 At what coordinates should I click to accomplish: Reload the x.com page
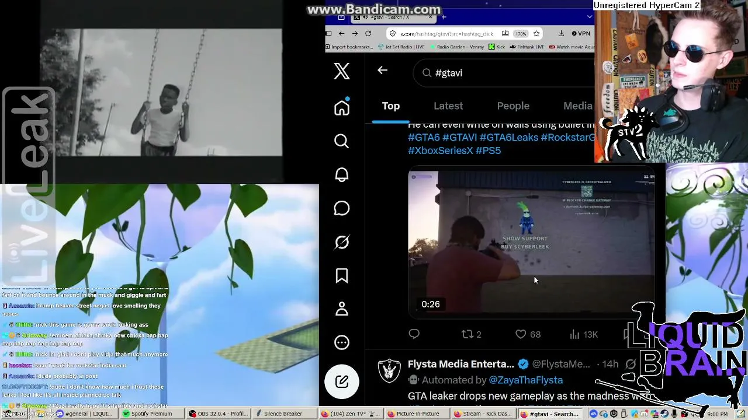[368, 33]
